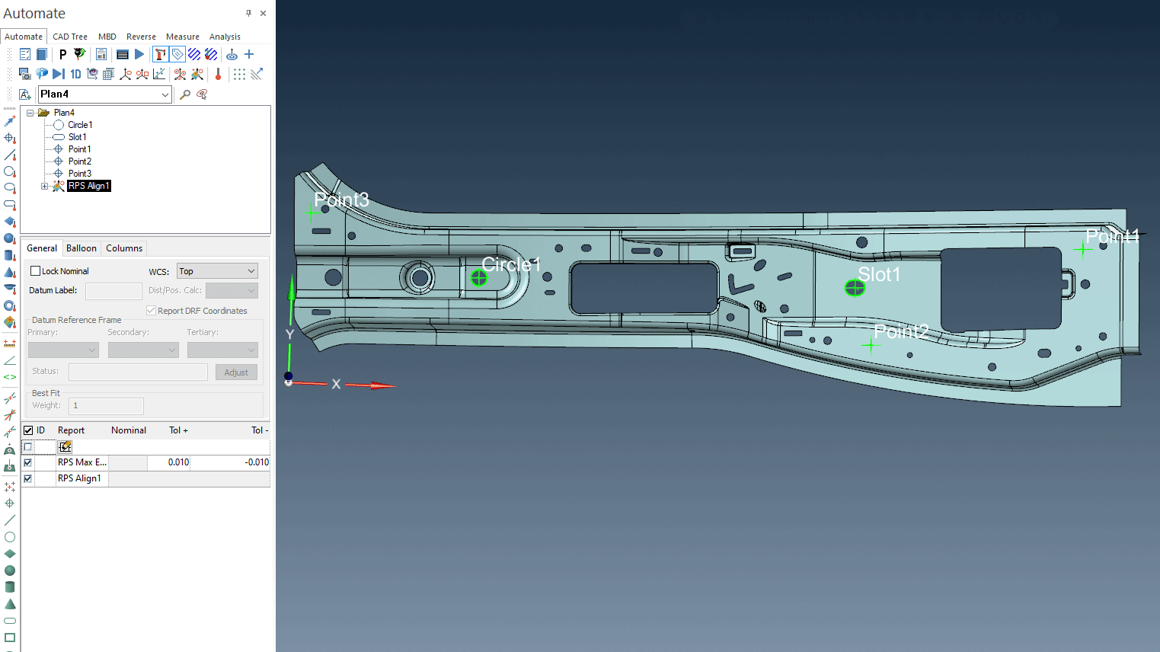Click the red thermometer icon

pos(218,74)
